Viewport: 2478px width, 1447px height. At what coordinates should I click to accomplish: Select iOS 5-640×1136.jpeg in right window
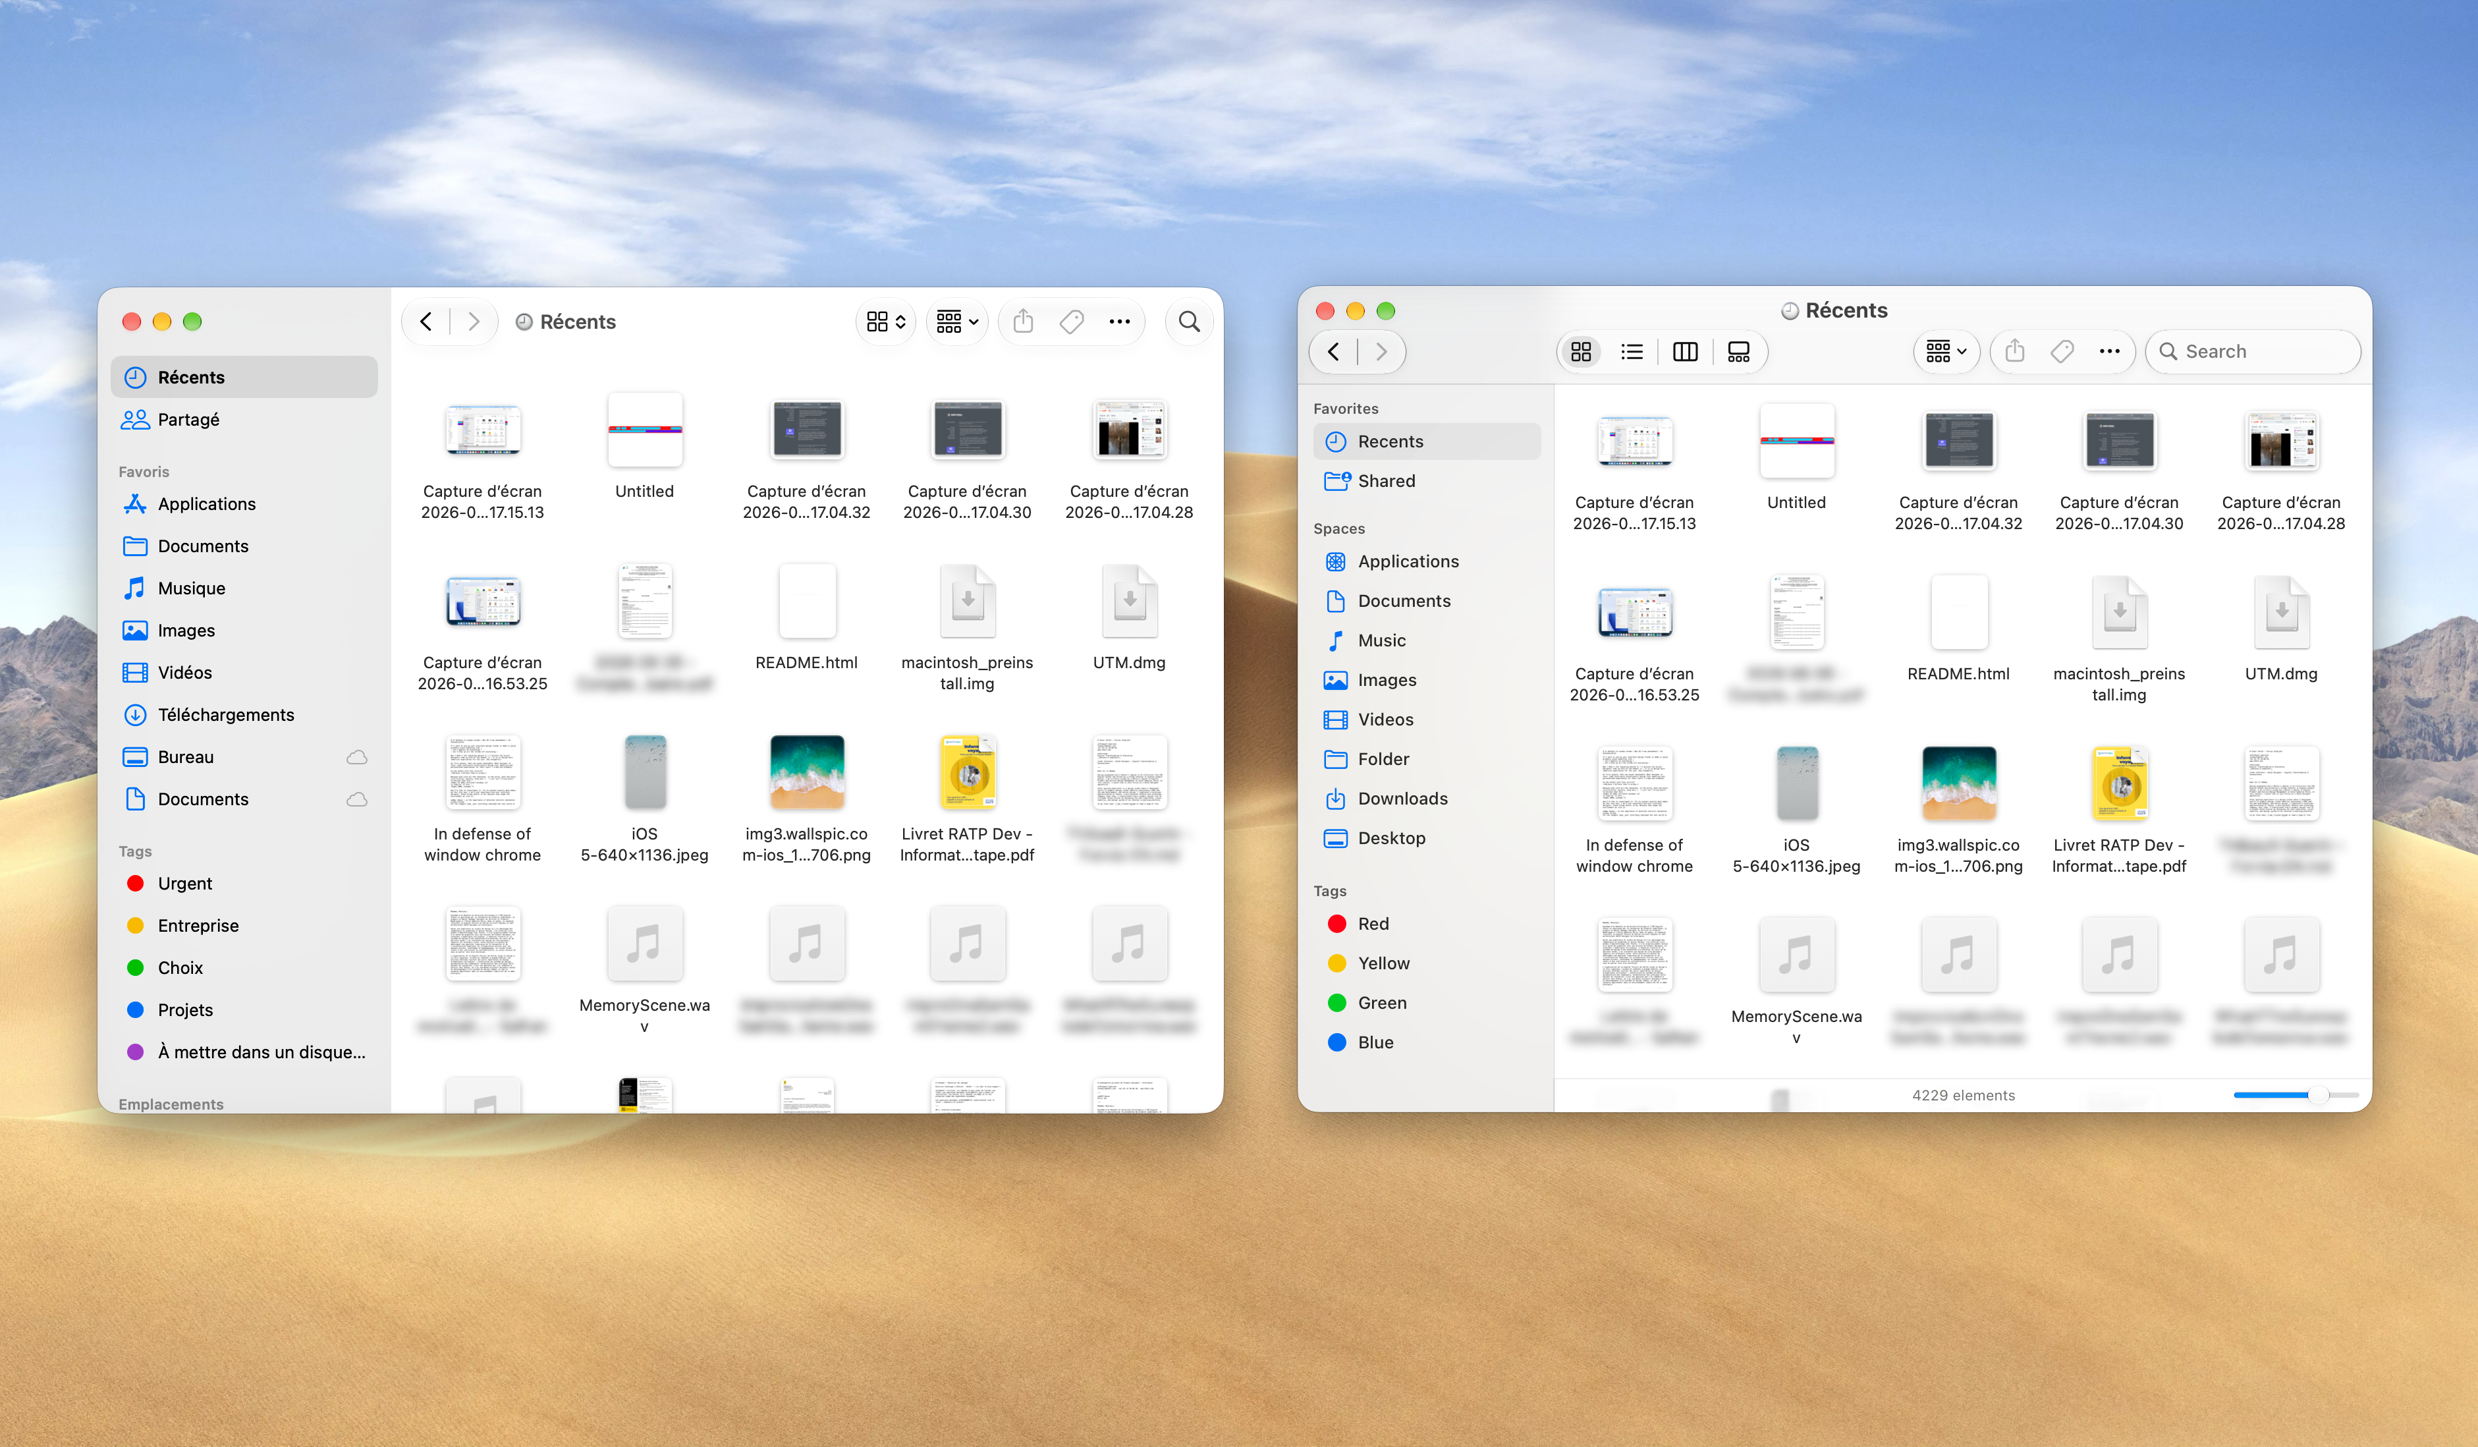pos(1796,810)
